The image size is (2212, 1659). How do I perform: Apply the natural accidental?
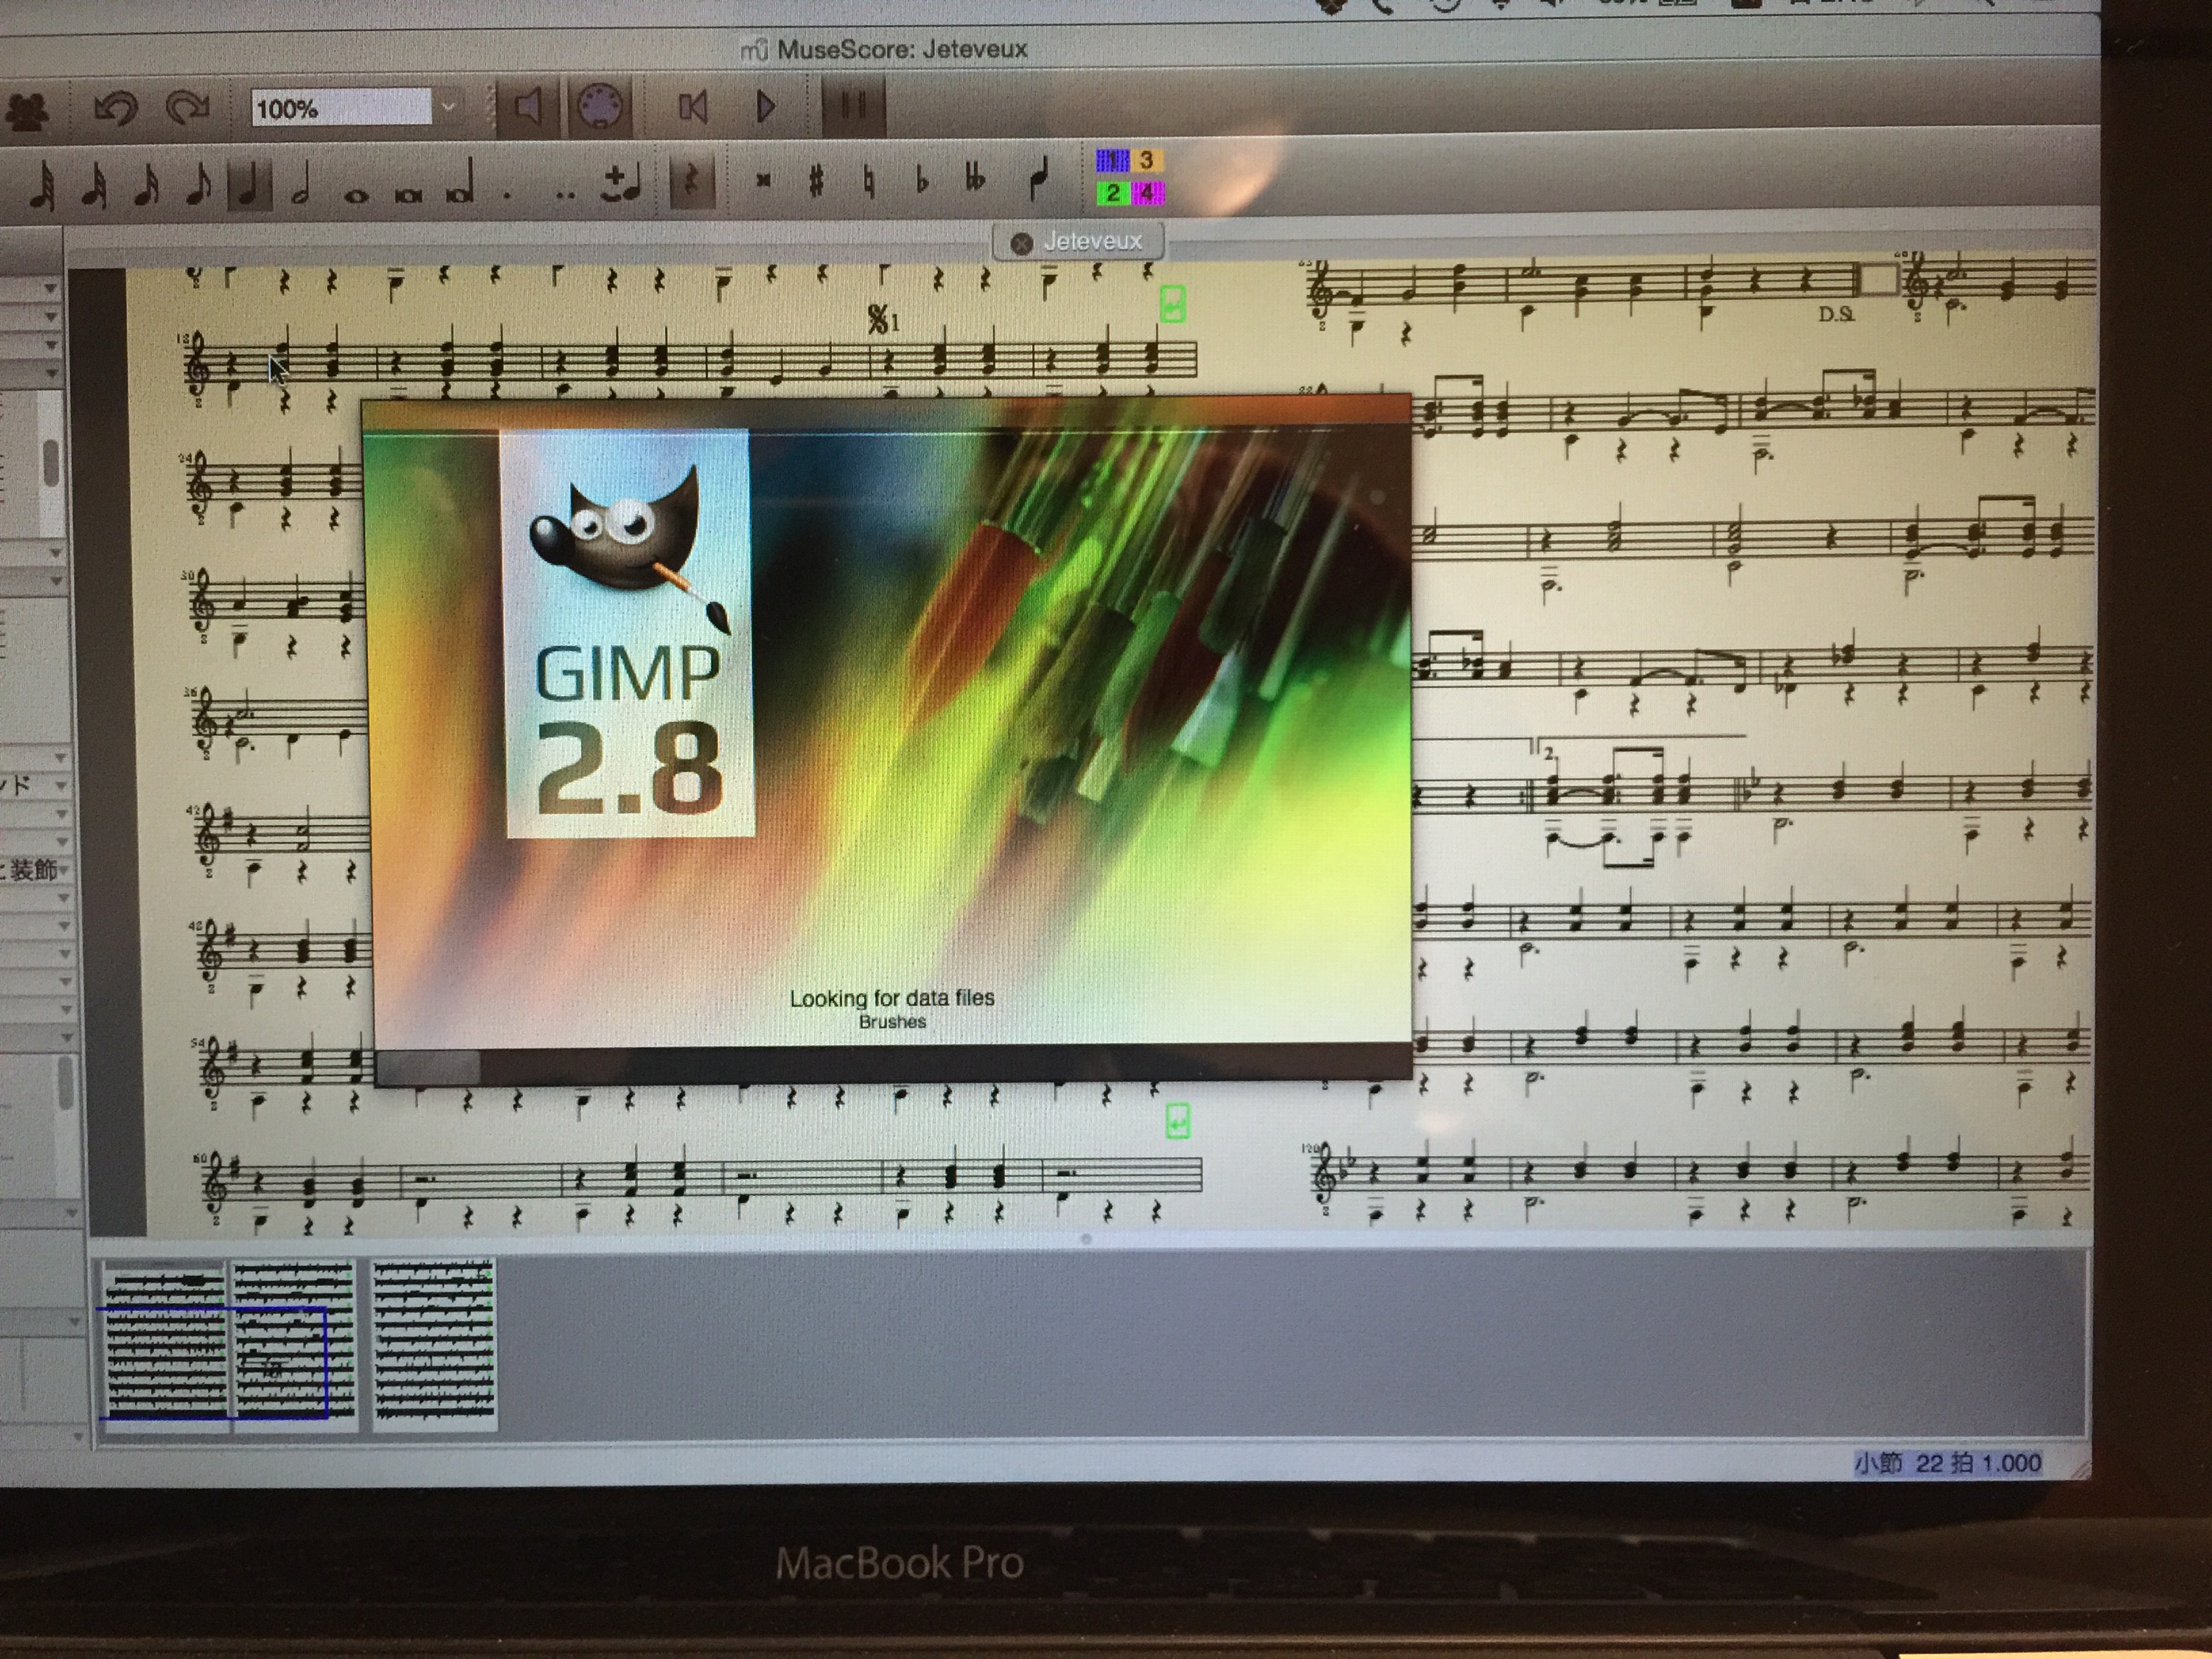point(869,182)
